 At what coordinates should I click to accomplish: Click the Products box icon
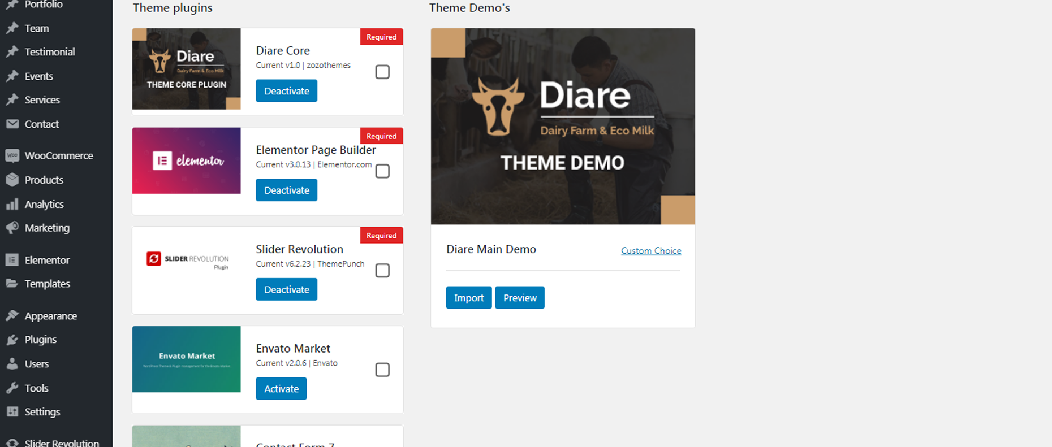click(12, 180)
